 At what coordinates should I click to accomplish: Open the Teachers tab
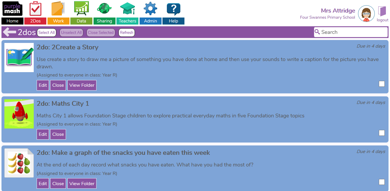tap(127, 21)
